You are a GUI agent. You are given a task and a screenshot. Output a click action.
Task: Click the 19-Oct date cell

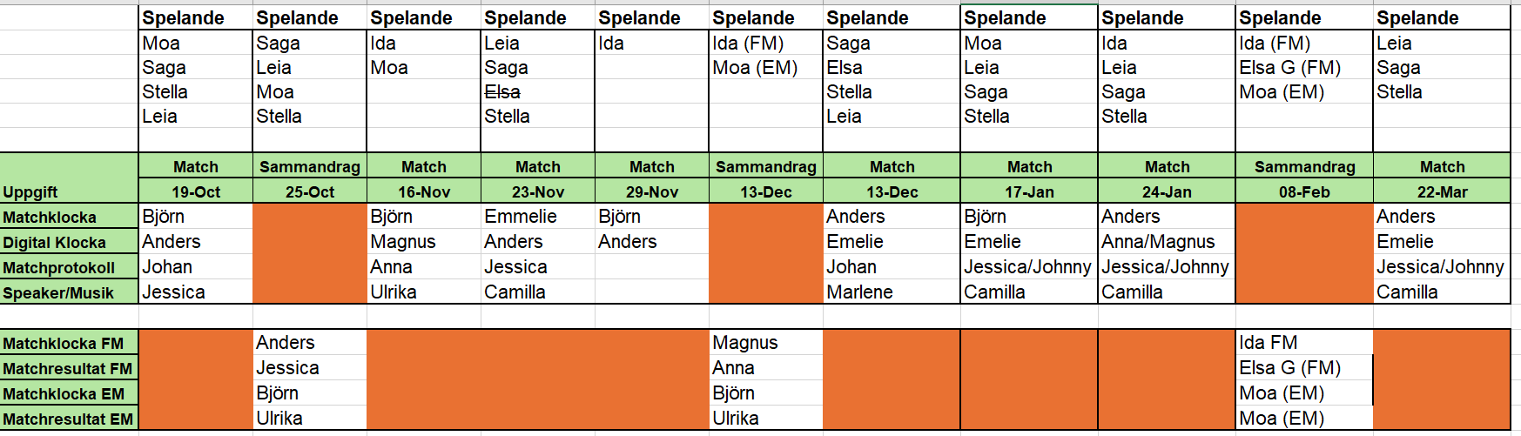coord(196,192)
